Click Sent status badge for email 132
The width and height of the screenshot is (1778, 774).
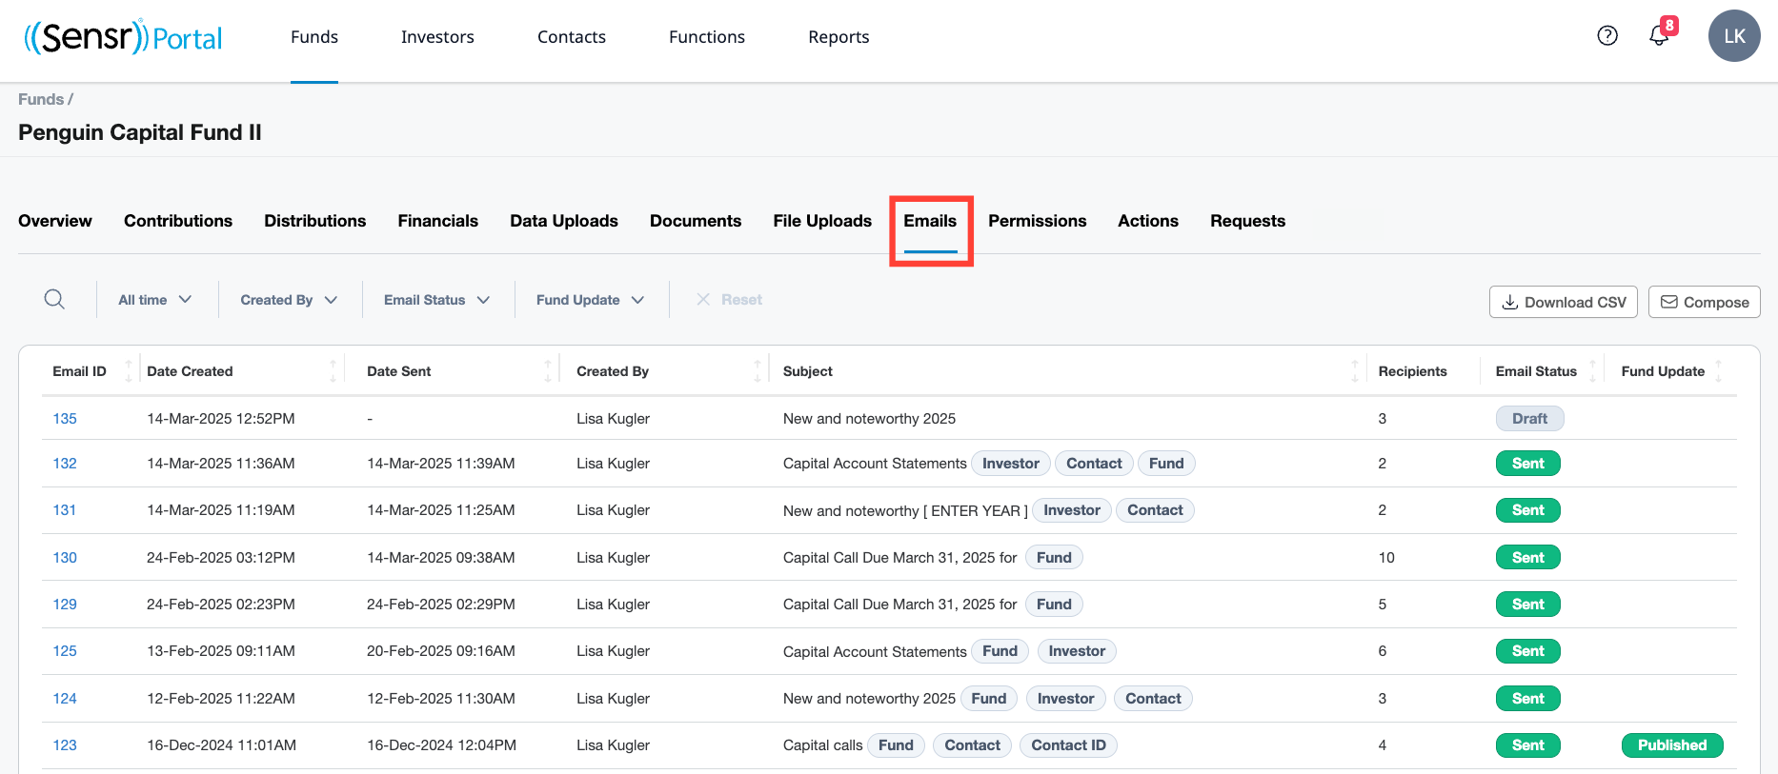click(1527, 464)
